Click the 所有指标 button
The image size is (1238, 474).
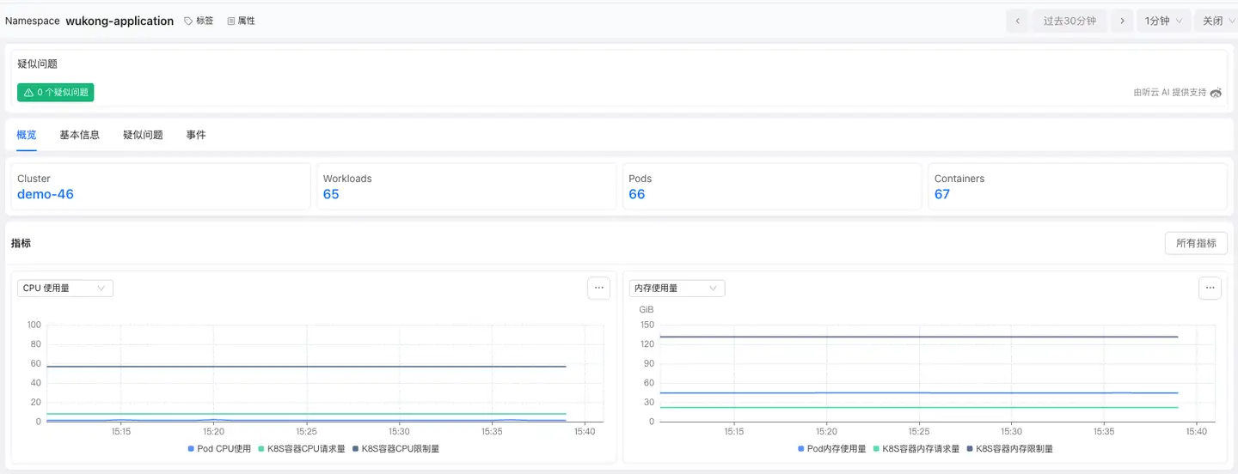[x=1195, y=243]
